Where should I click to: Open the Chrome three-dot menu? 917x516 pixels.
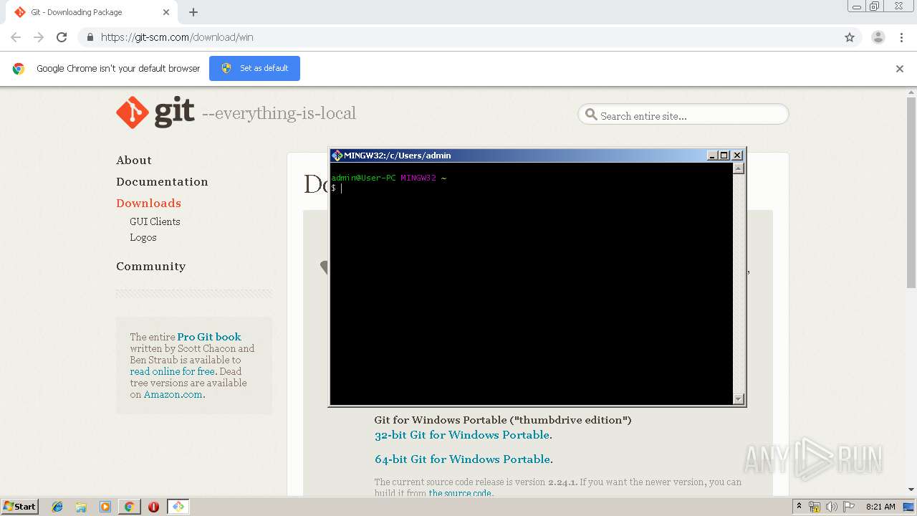tap(902, 37)
